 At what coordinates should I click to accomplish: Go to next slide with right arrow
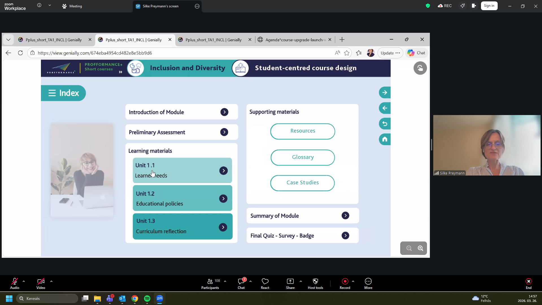click(384, 92)
